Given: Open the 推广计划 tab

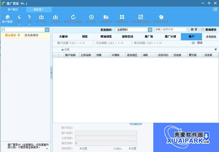Looking at the screenshot, I should [x=170, y=37].
